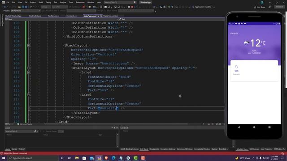Click Save All in toolbar

(26, 7)
